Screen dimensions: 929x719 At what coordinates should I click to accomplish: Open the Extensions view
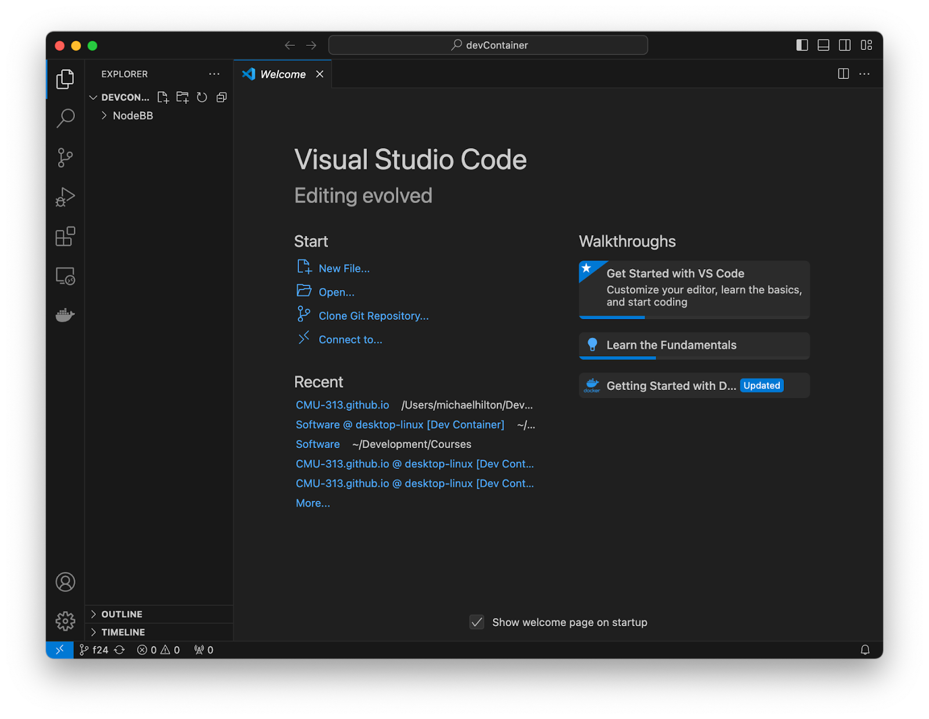(x=65, y=236)
